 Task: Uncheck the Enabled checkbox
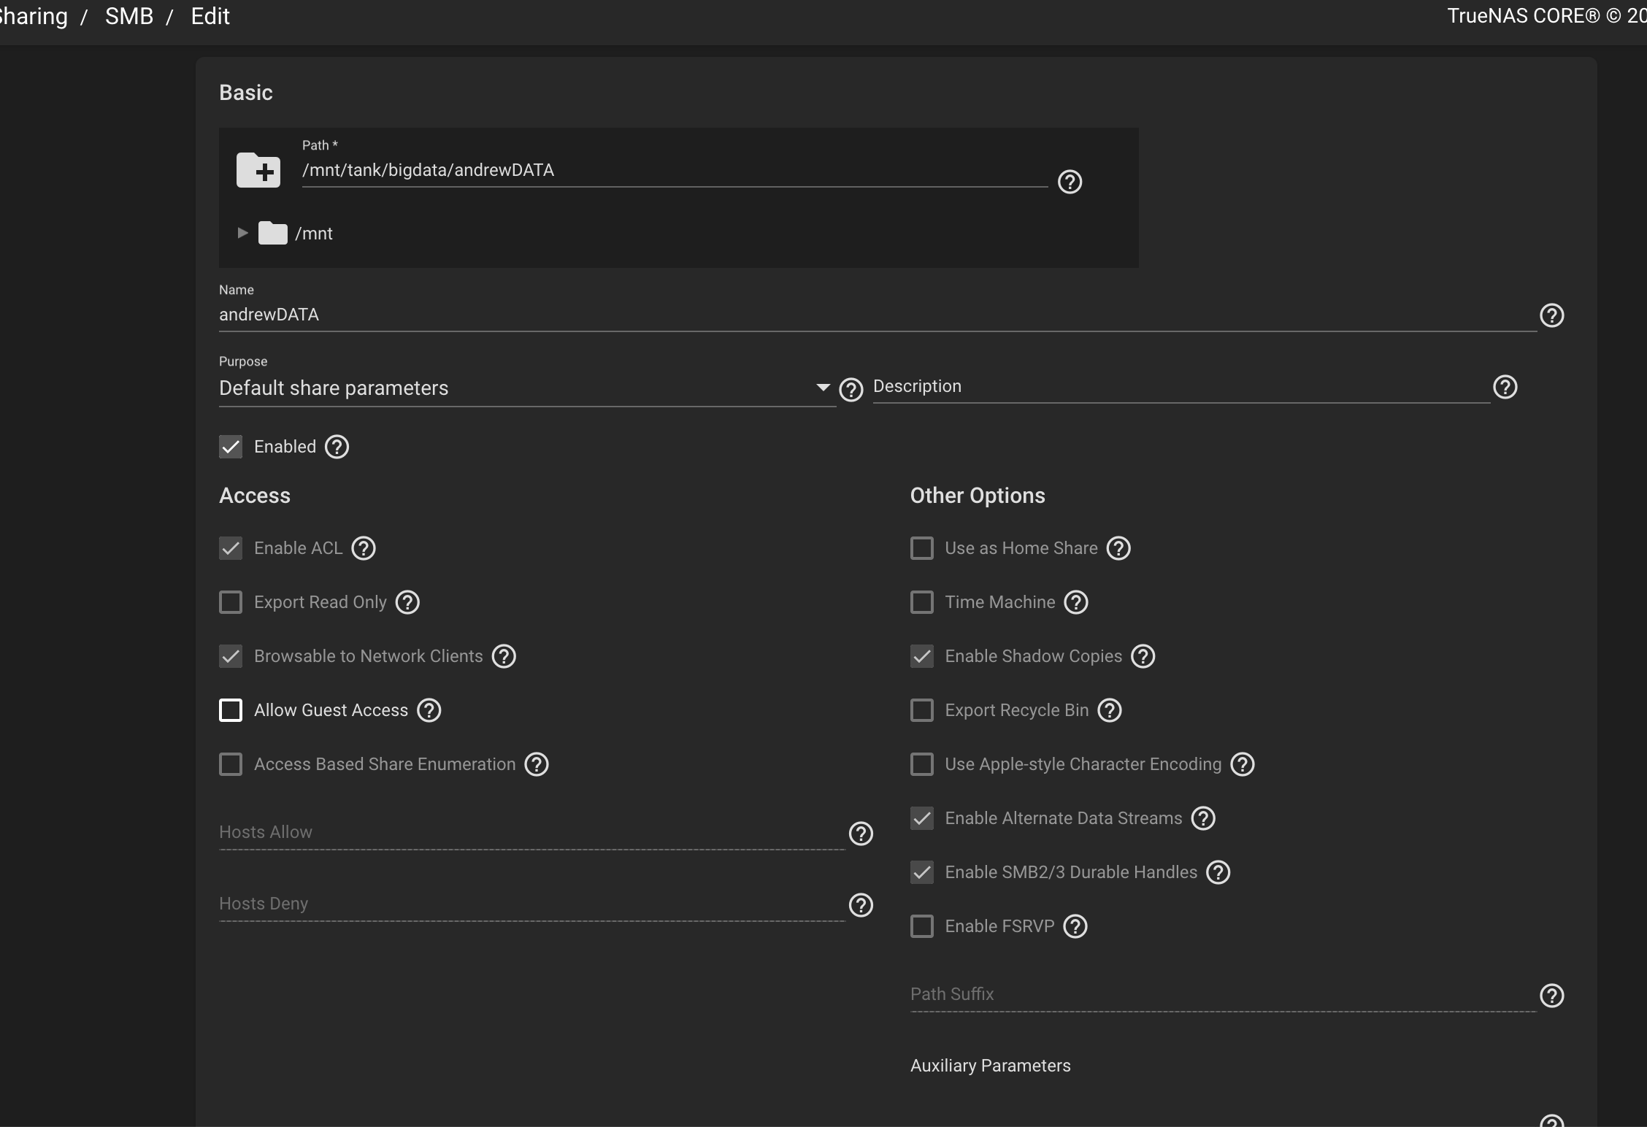point(231,447)
